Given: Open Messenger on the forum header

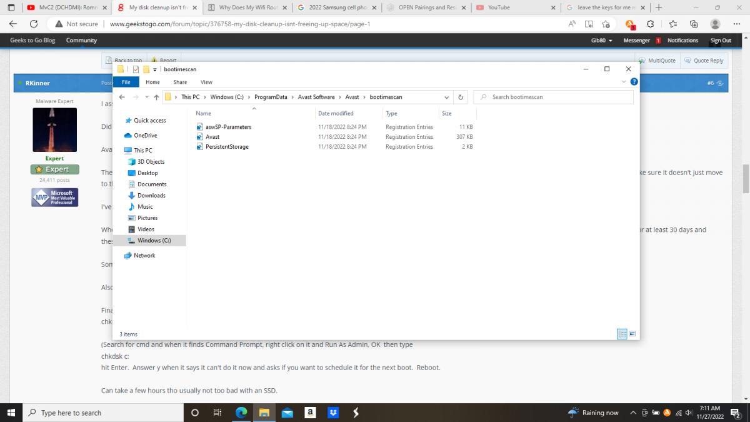Looking at the screenshot, I should click(637, 41).
